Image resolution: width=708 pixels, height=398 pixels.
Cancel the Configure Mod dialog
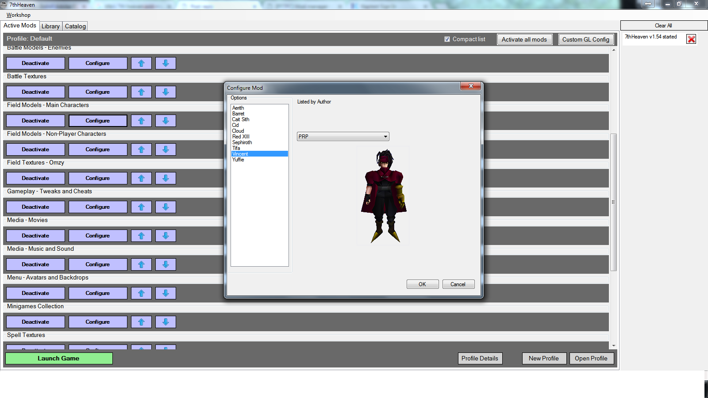click(458, 284)
